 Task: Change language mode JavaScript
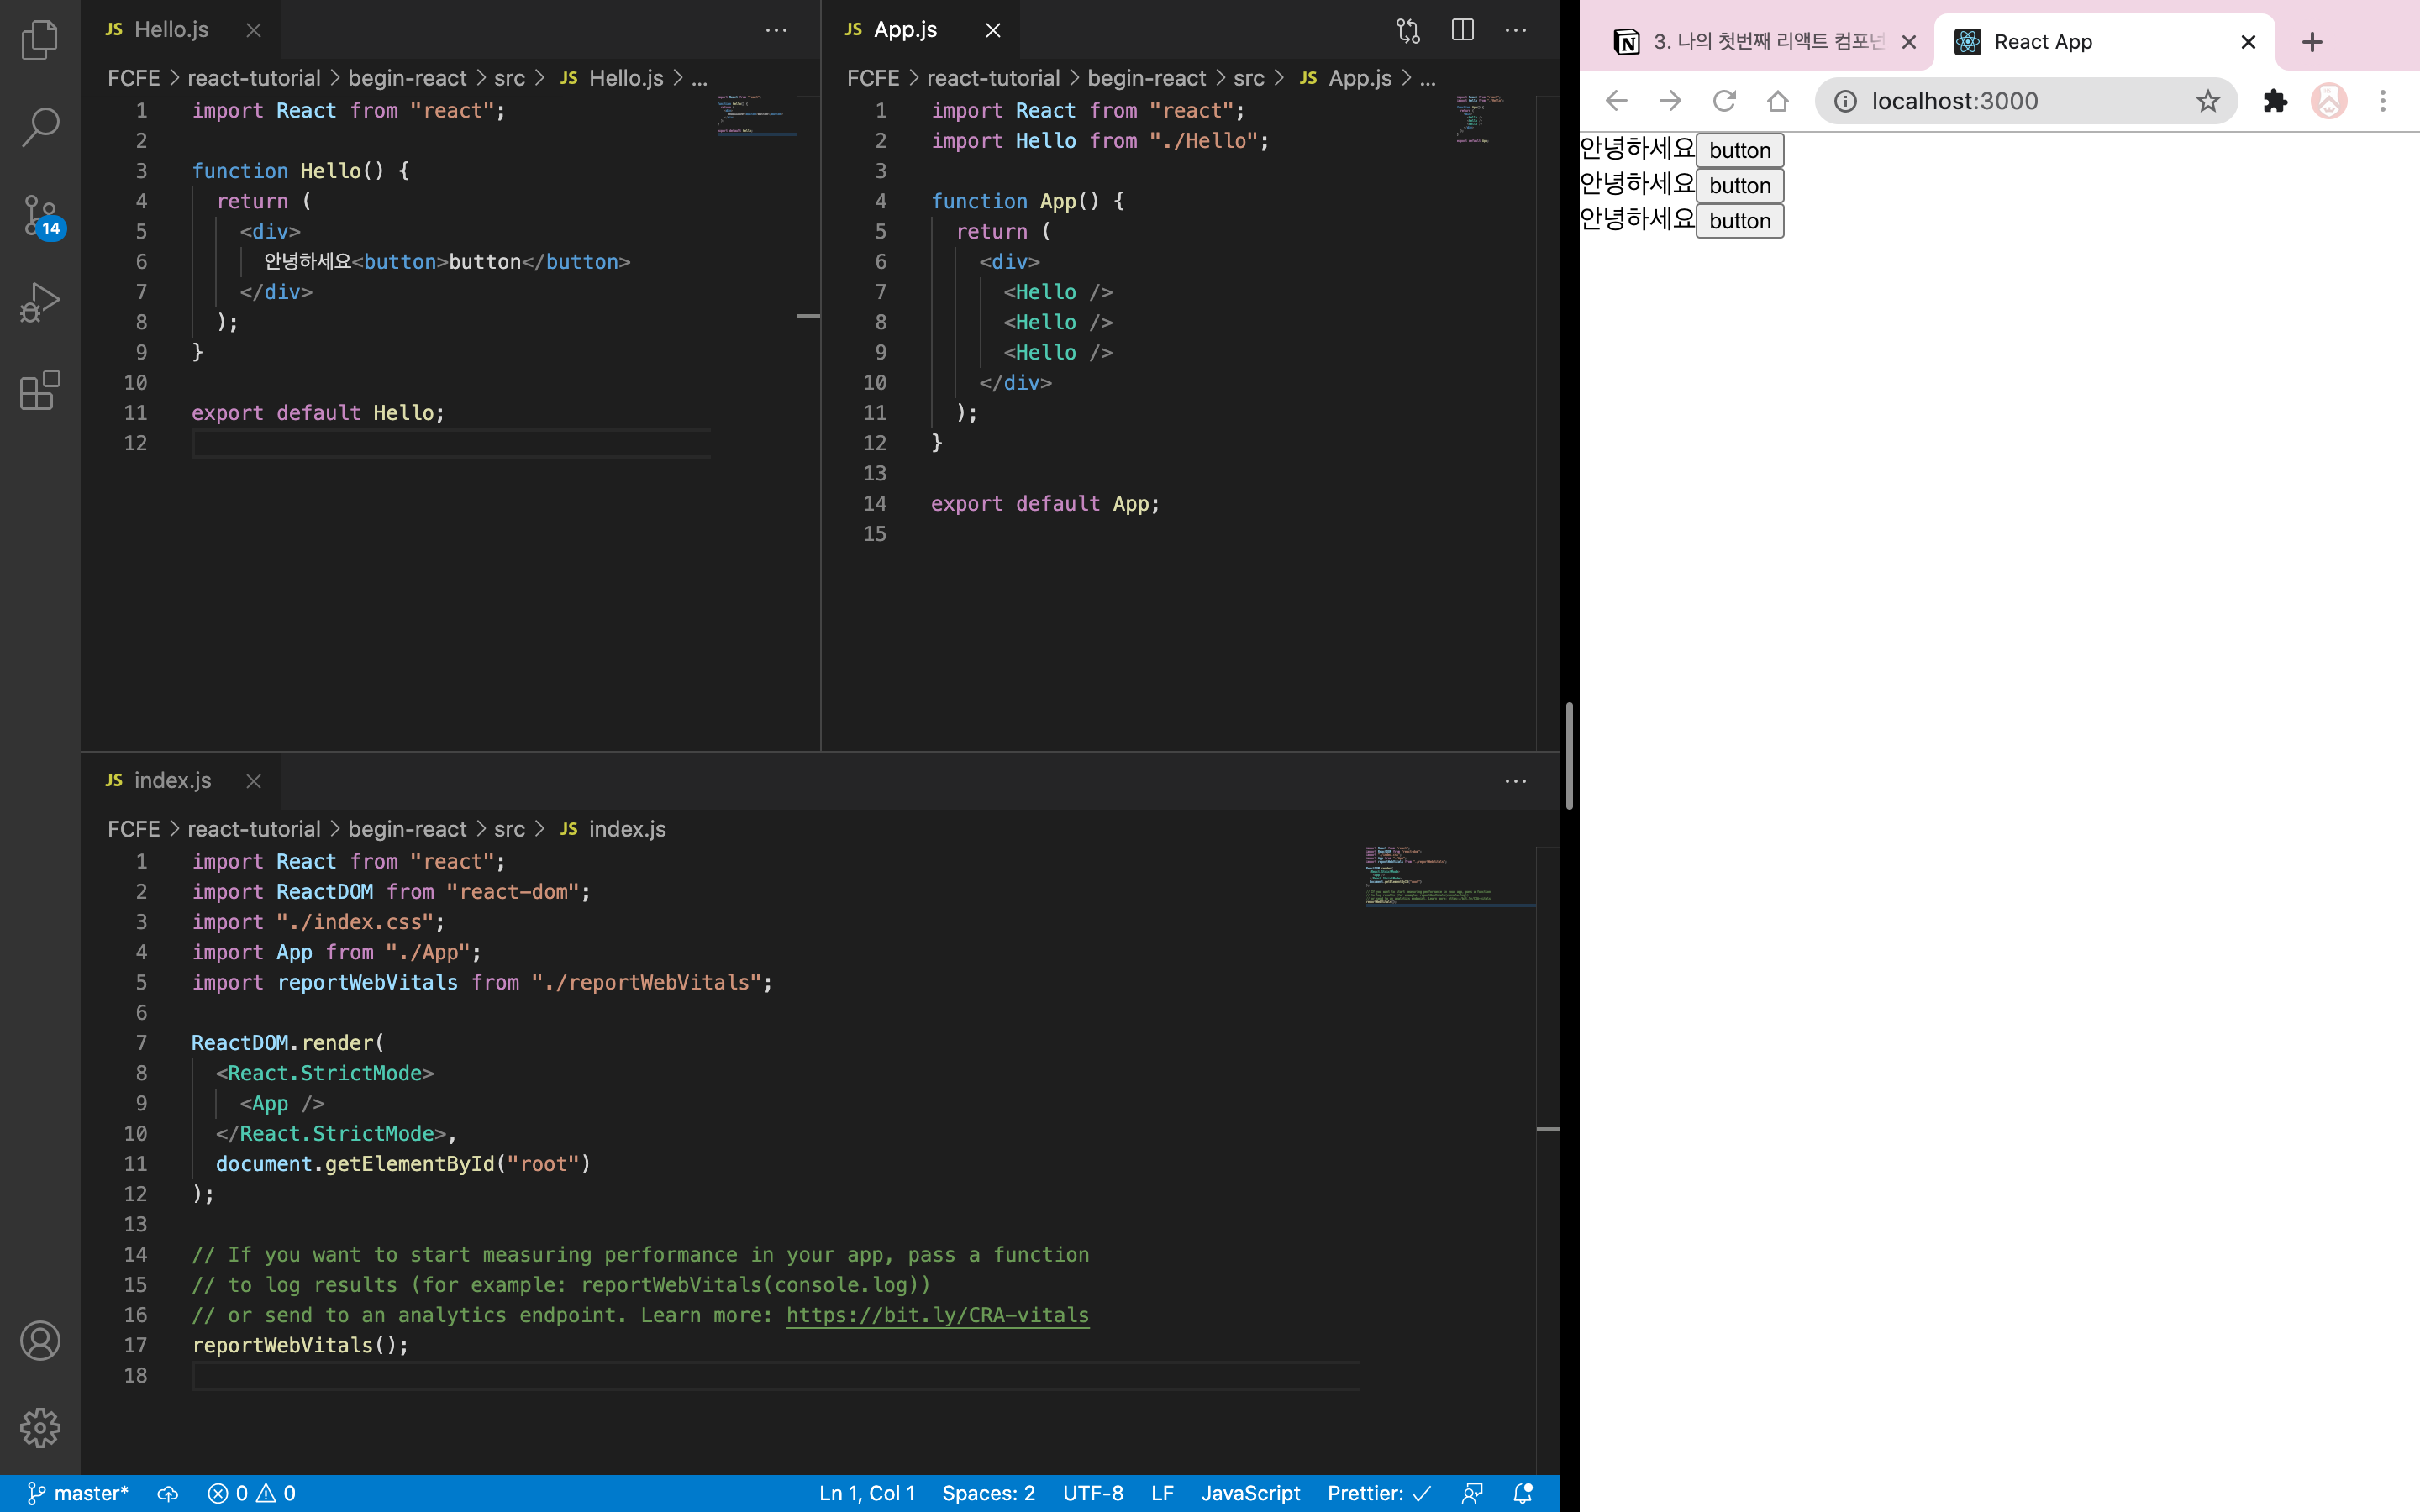(x=1250, y=1493)
